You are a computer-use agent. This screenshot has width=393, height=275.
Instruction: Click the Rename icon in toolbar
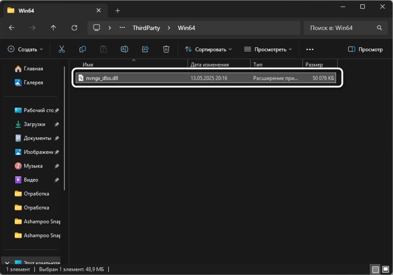(124, 49)
